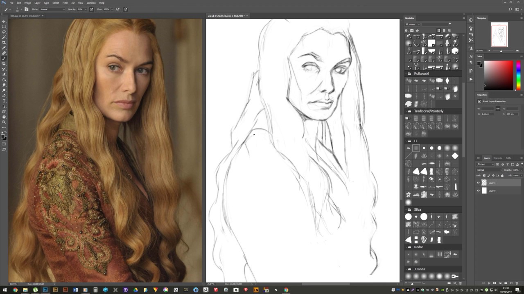Screen dimensions: 524x294
Task: Select the Pen tool
Action: point(4,96)
